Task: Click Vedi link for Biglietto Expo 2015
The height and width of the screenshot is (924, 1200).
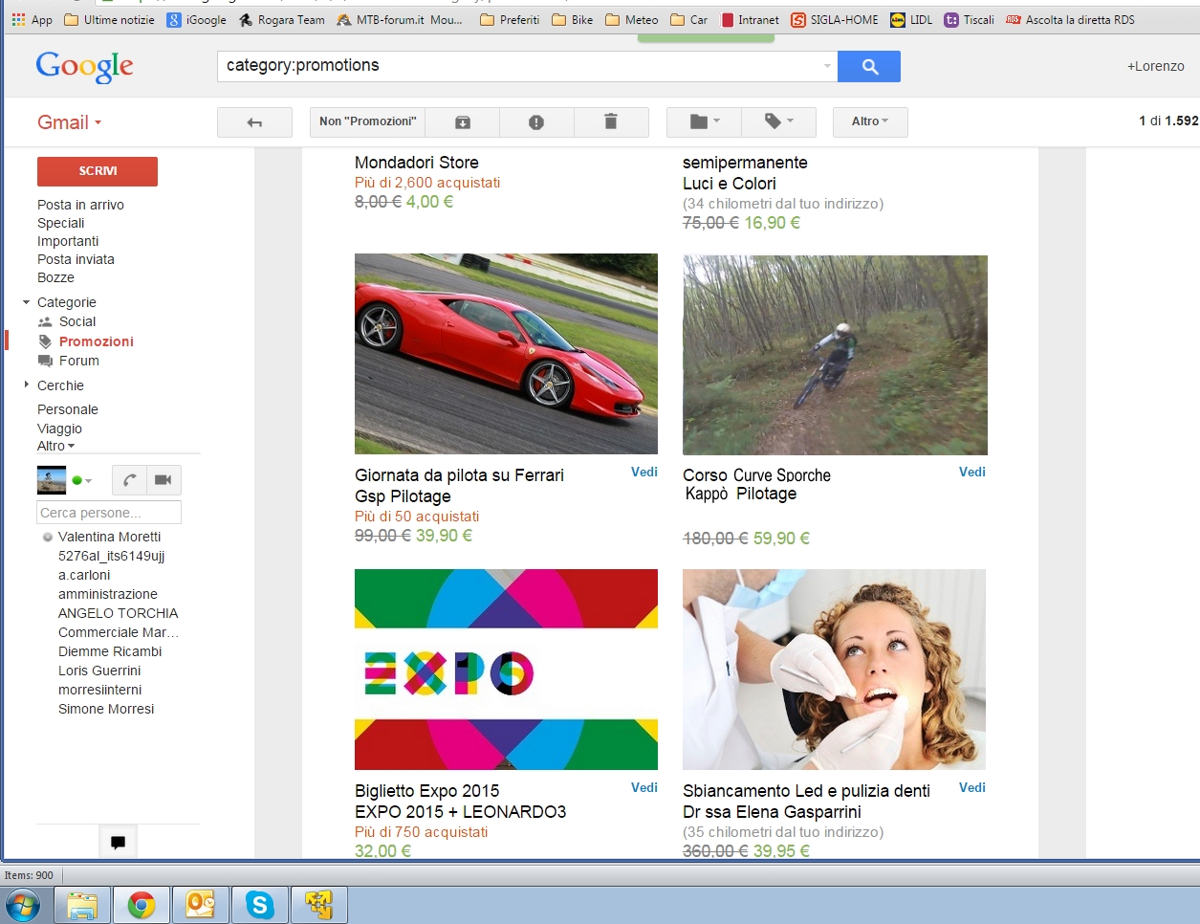Action: pyautogui.click(x=644, y=787)
